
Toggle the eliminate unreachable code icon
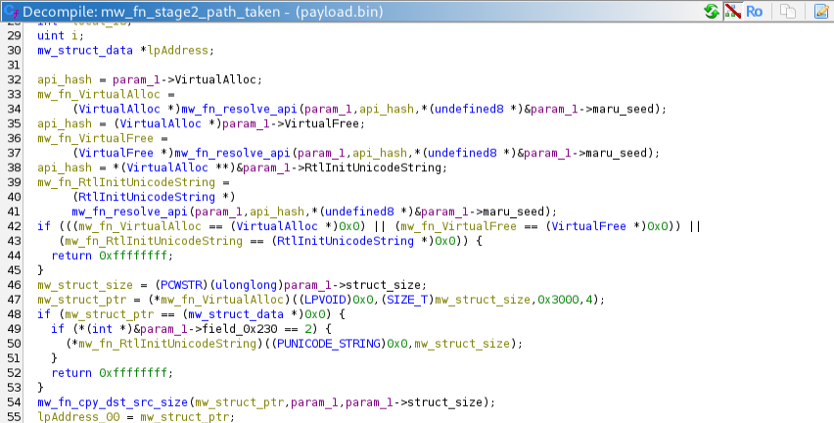point(733,11)
